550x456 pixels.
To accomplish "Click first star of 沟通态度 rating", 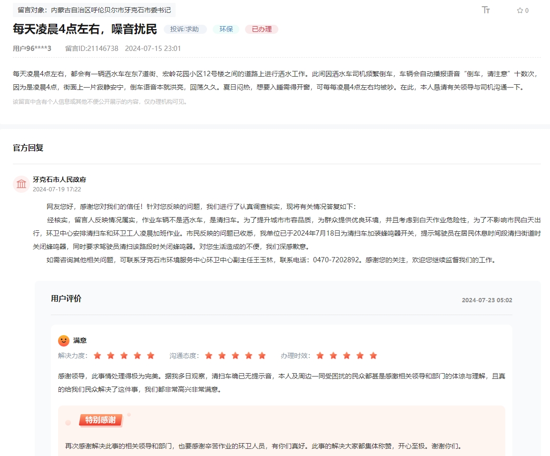I will point(209,356).
